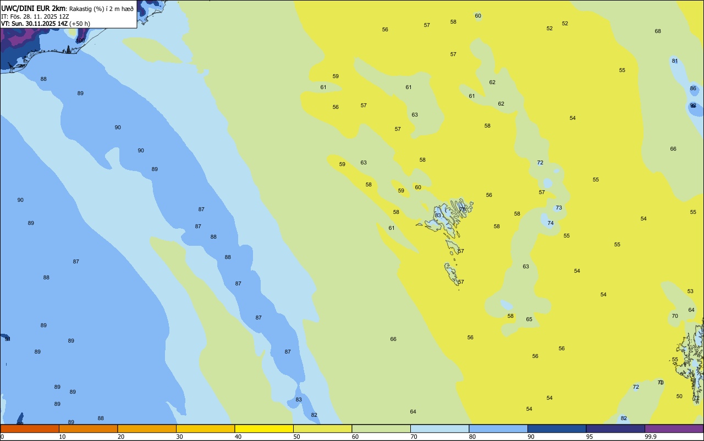
Task: Click the "80" legend tick label
Action: pyautogui.click(x=472, y=437)
